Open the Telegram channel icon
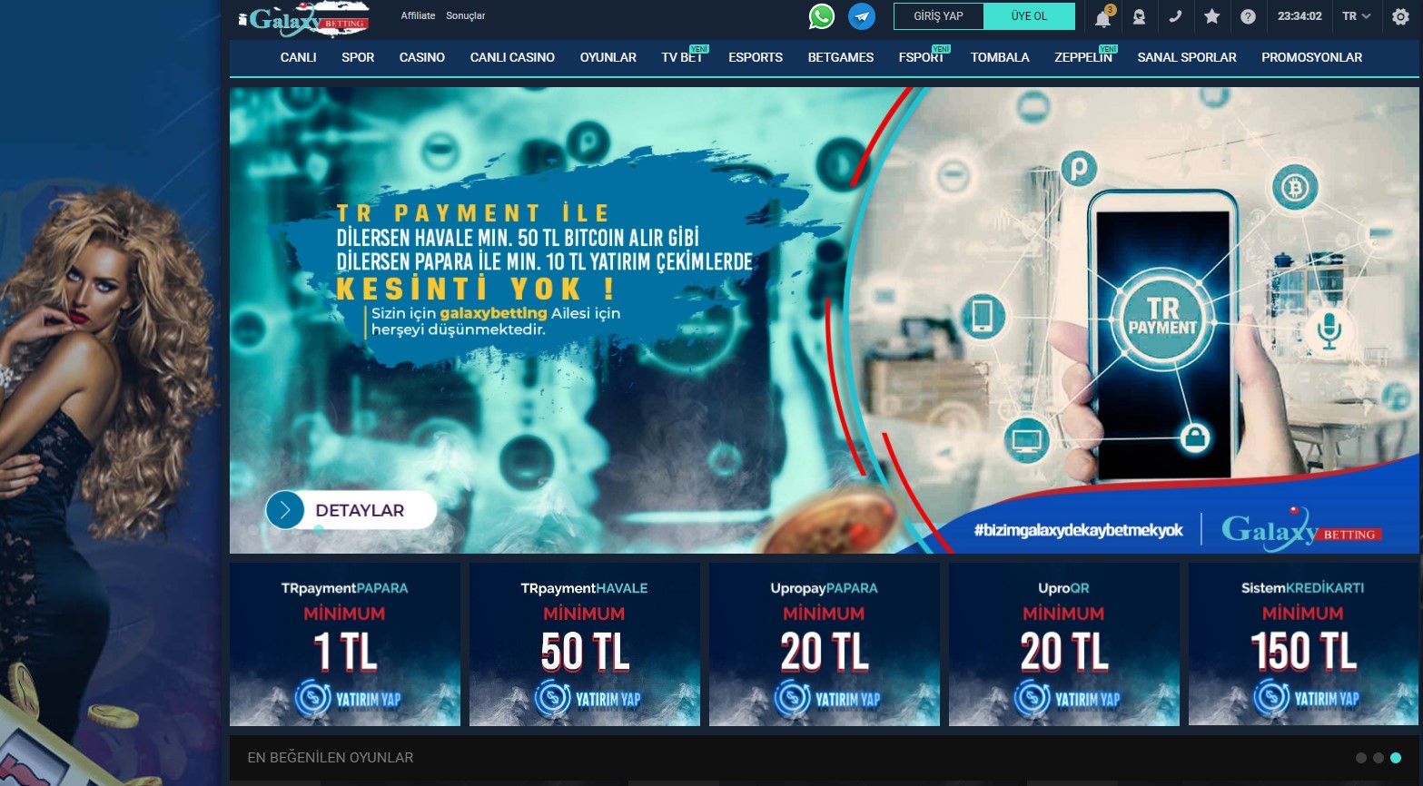Viewport: 1423px width, 786px height. tap(862, 16)
